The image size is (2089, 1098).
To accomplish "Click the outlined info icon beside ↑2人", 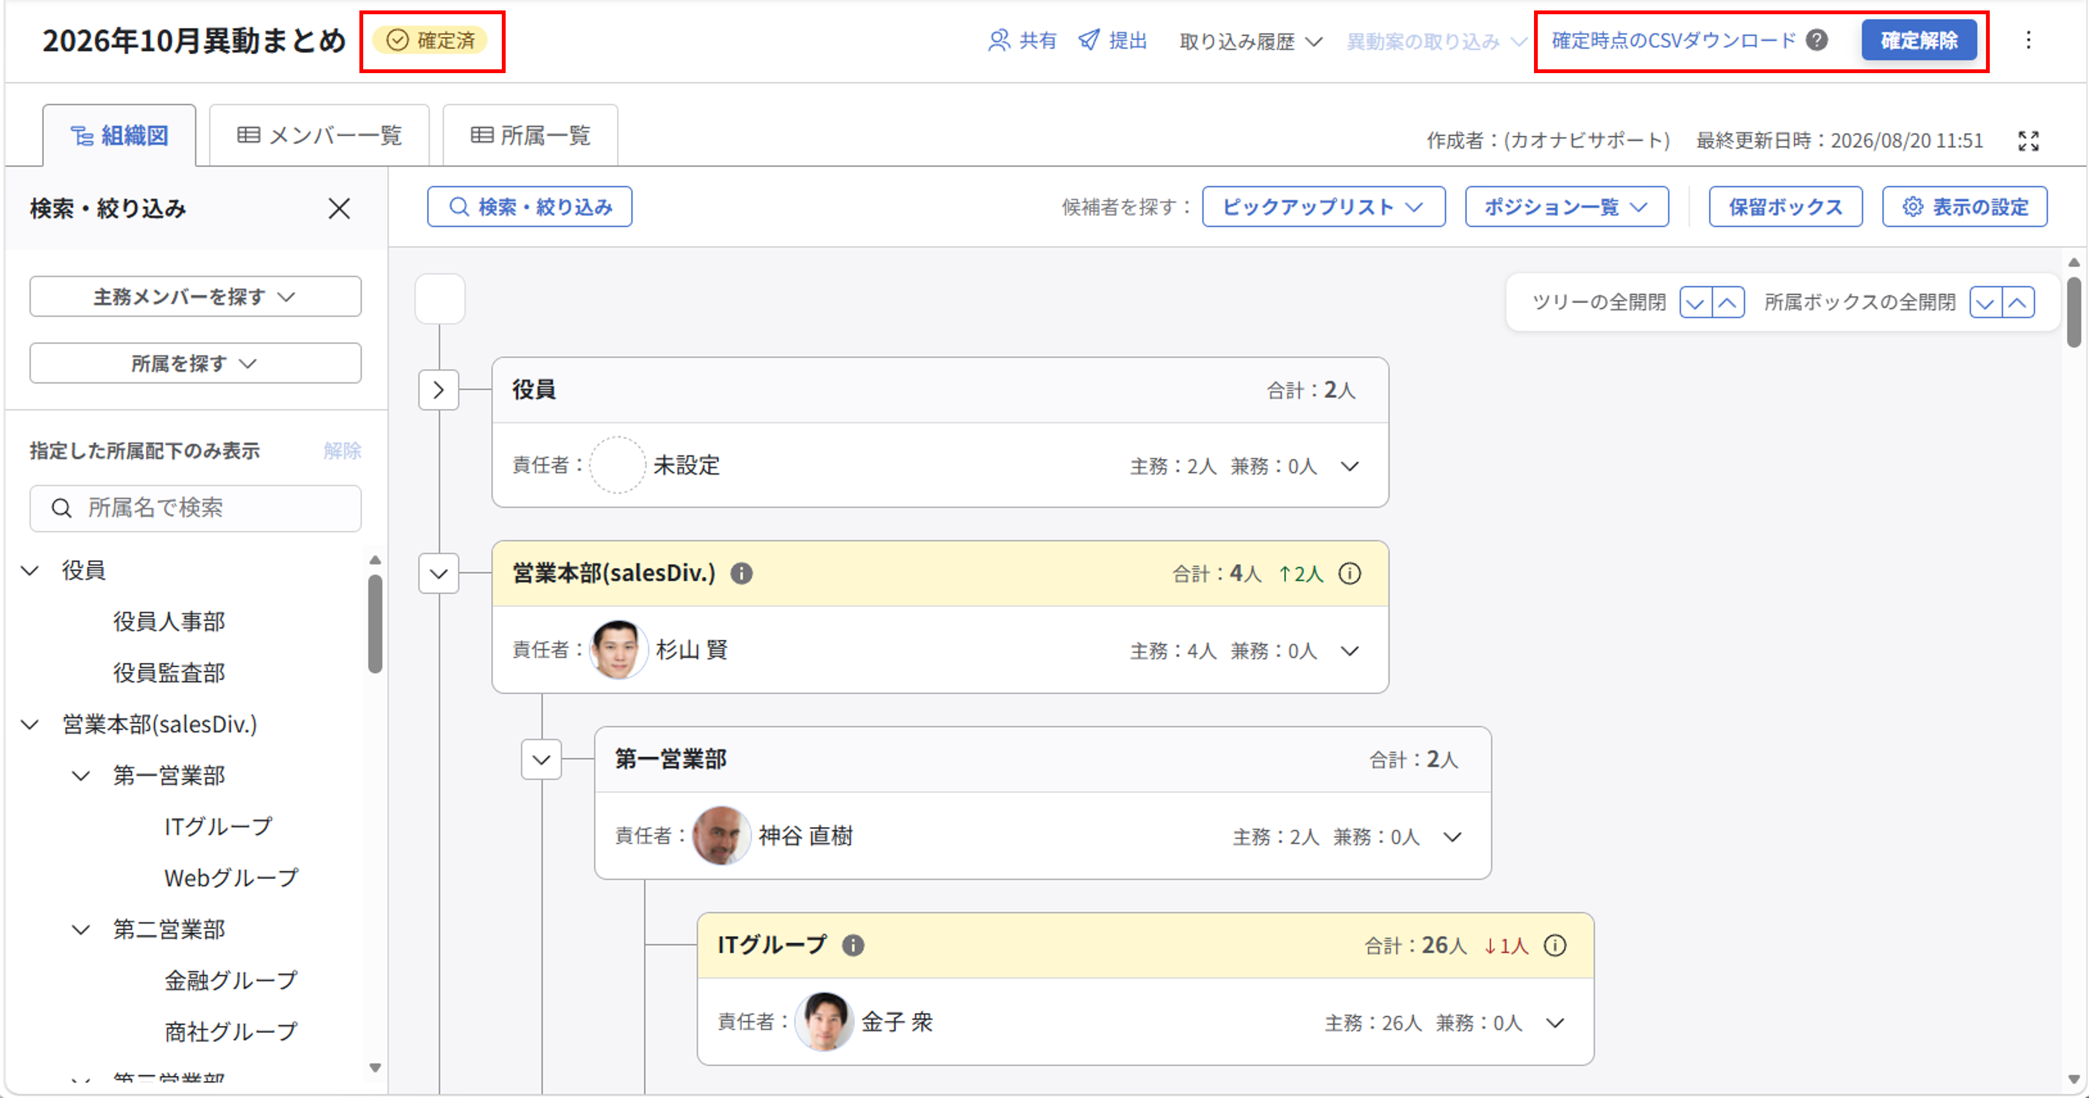I will [x=1349, y=573].
